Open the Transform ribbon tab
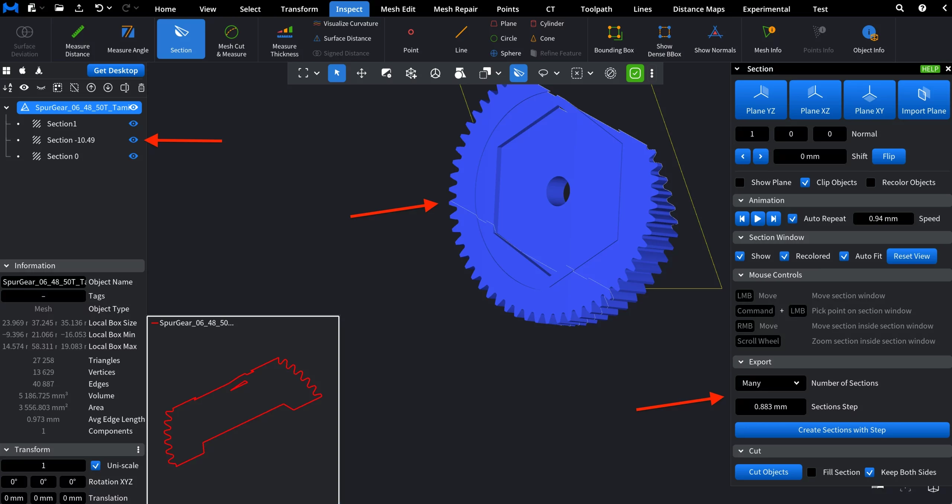This screenshot has height=504, width=952. click(299, 9)
